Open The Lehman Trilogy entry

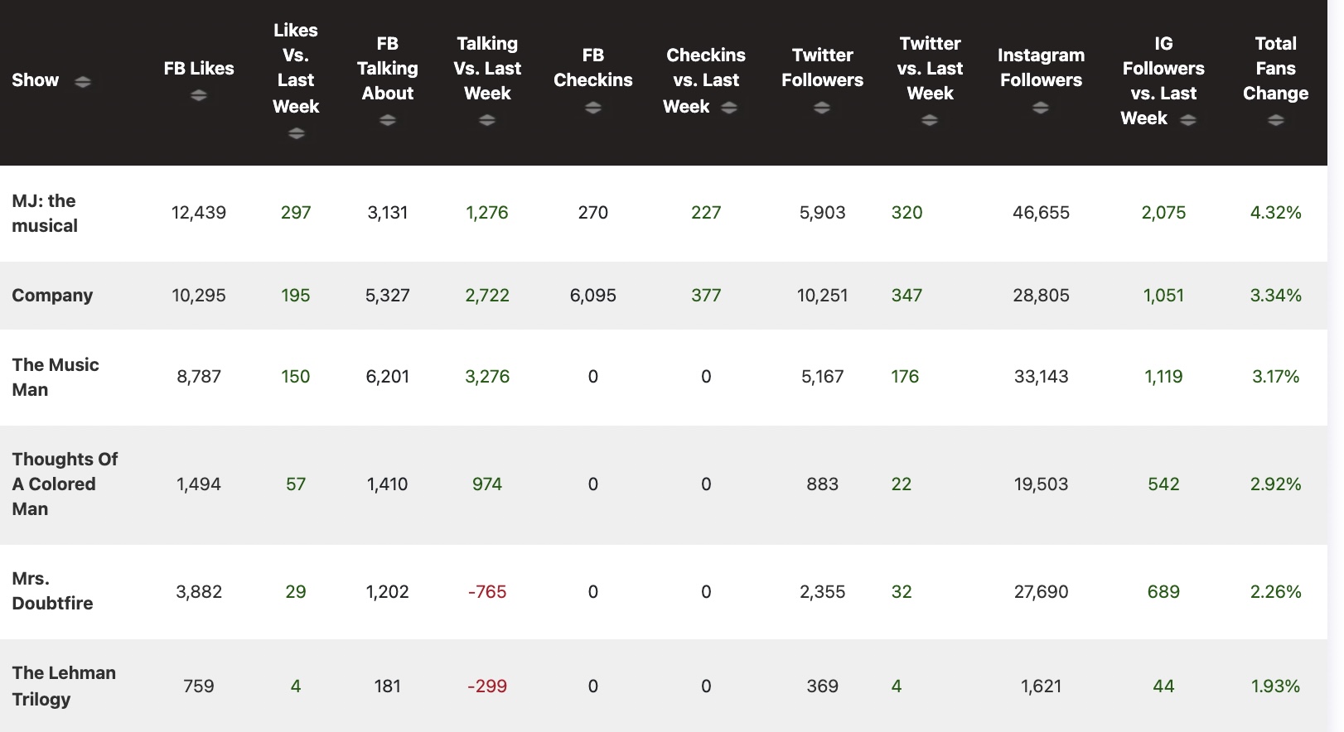coord(64,686)
